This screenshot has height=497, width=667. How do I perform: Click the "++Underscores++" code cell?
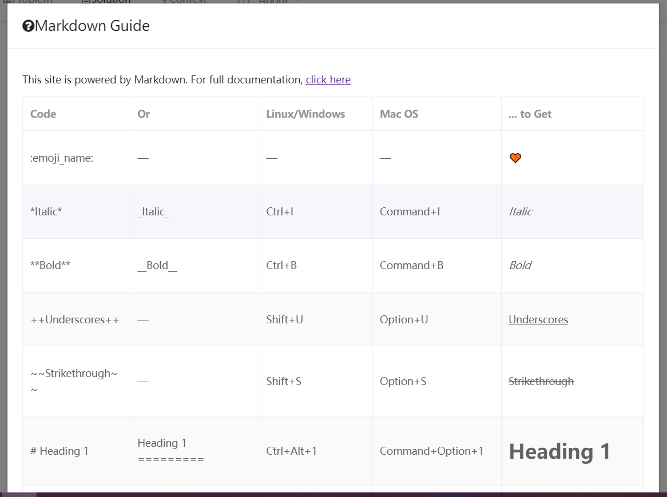75,319
